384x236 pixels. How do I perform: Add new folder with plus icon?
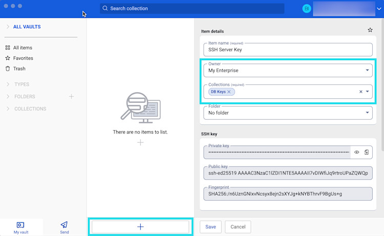pos(71,96)
